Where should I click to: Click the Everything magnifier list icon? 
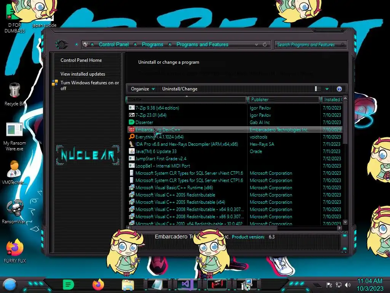(131, 137)
